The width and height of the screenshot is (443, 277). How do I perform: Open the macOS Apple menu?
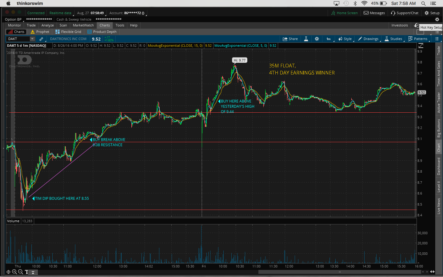click(x=8, y=3)
